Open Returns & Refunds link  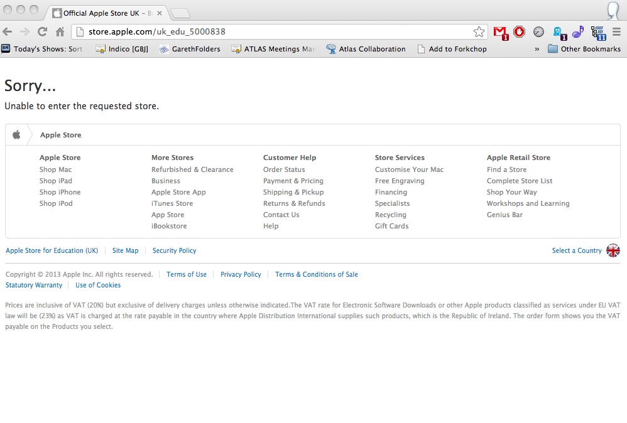(294, 203)
